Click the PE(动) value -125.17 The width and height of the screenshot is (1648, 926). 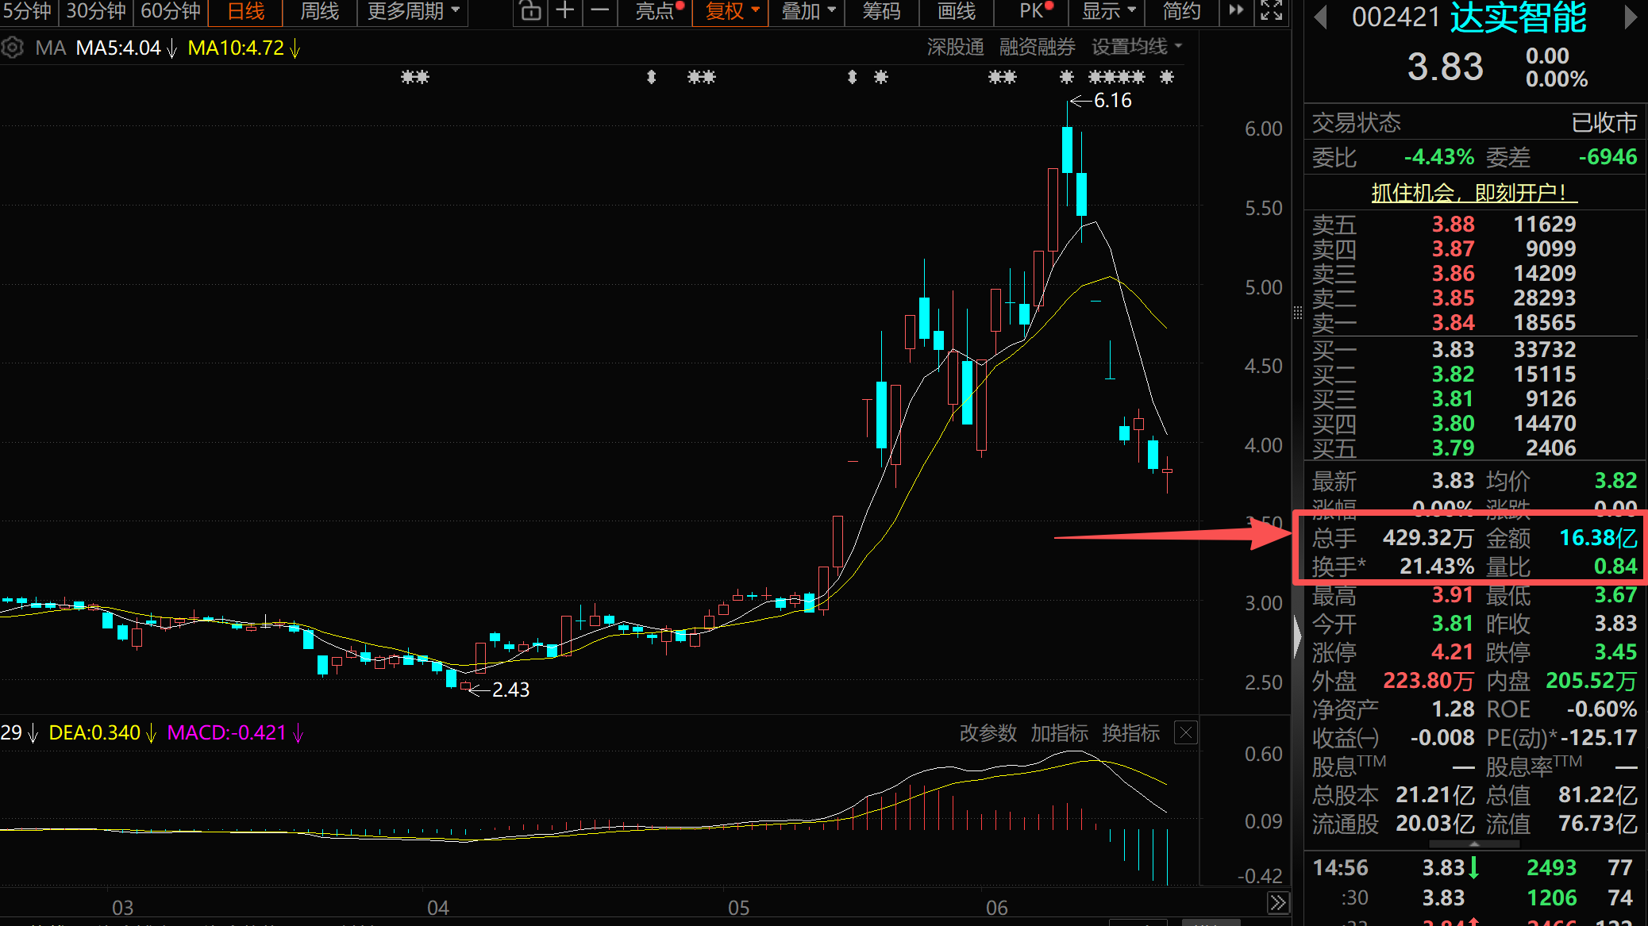click(x=1598, y=738)
